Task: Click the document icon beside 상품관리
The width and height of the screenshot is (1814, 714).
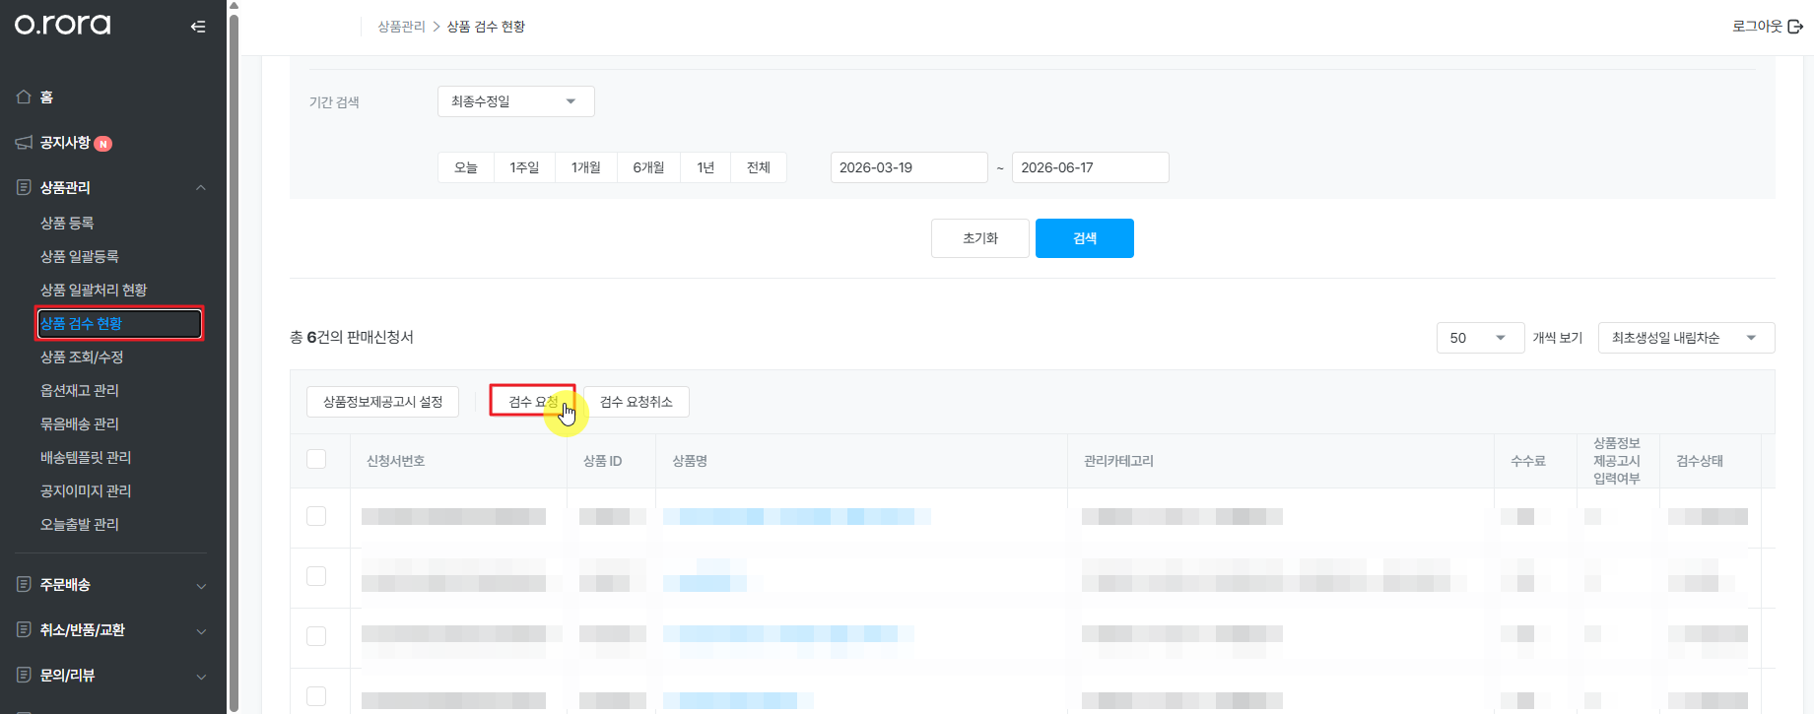Action: (x=24, y=187)
